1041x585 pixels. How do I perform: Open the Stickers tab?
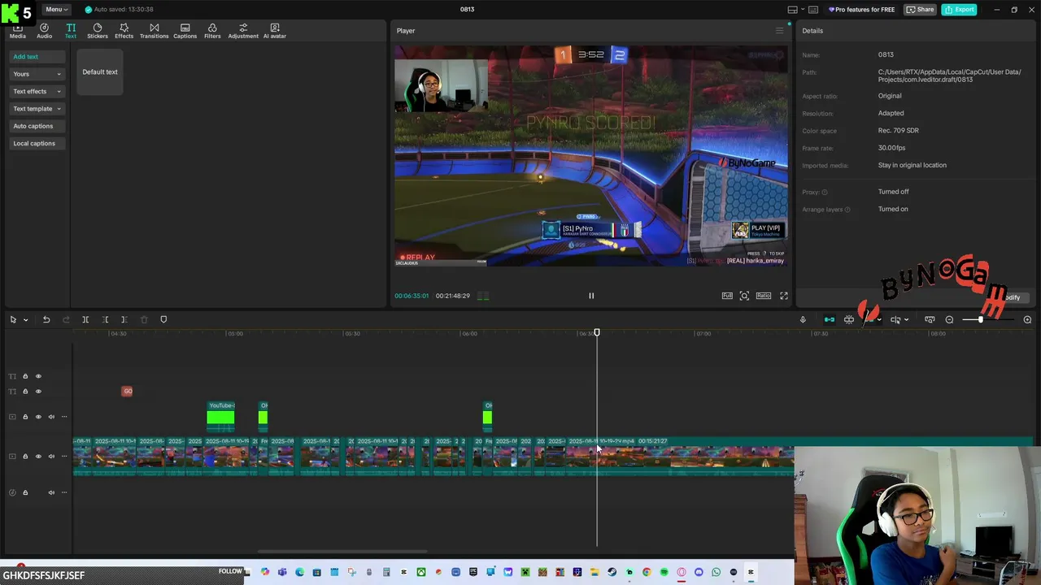pos(98,31)
